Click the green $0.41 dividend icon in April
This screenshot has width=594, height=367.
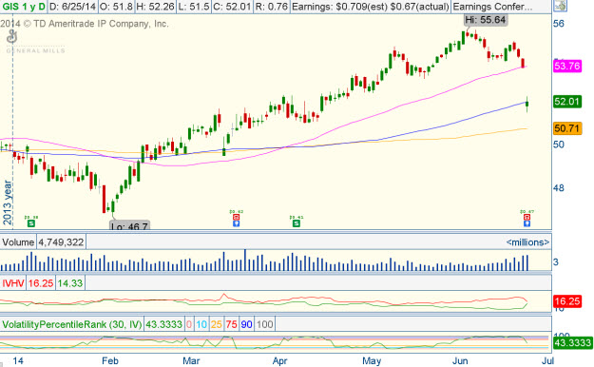tap(297, 223)
